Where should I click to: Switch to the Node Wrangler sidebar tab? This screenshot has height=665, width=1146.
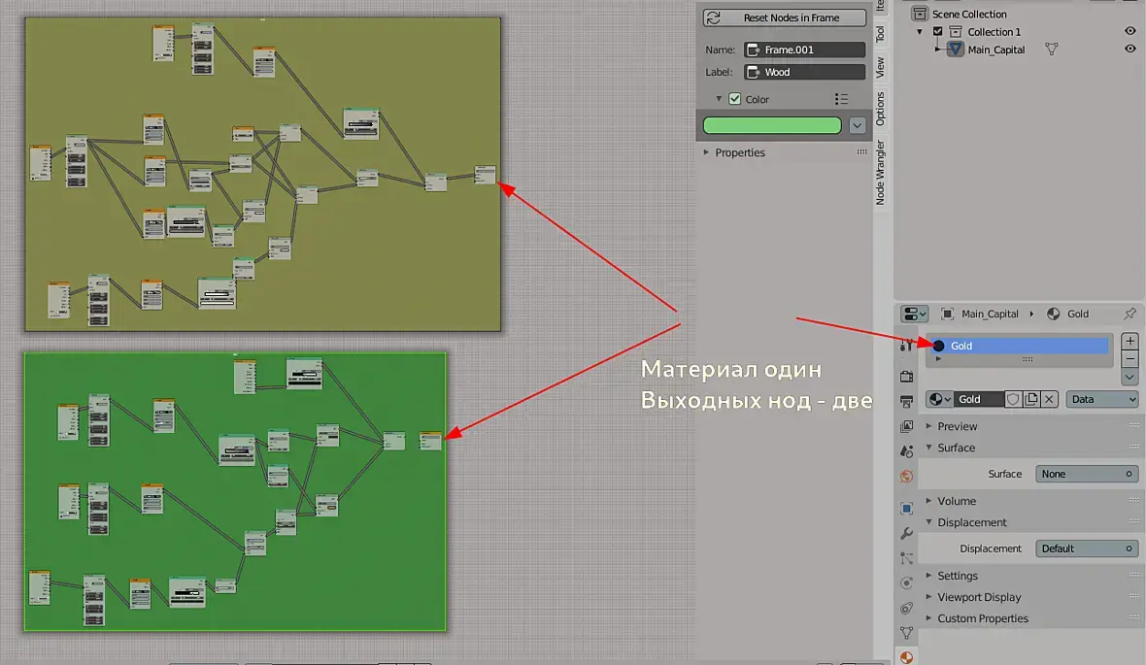pos(880,173)
